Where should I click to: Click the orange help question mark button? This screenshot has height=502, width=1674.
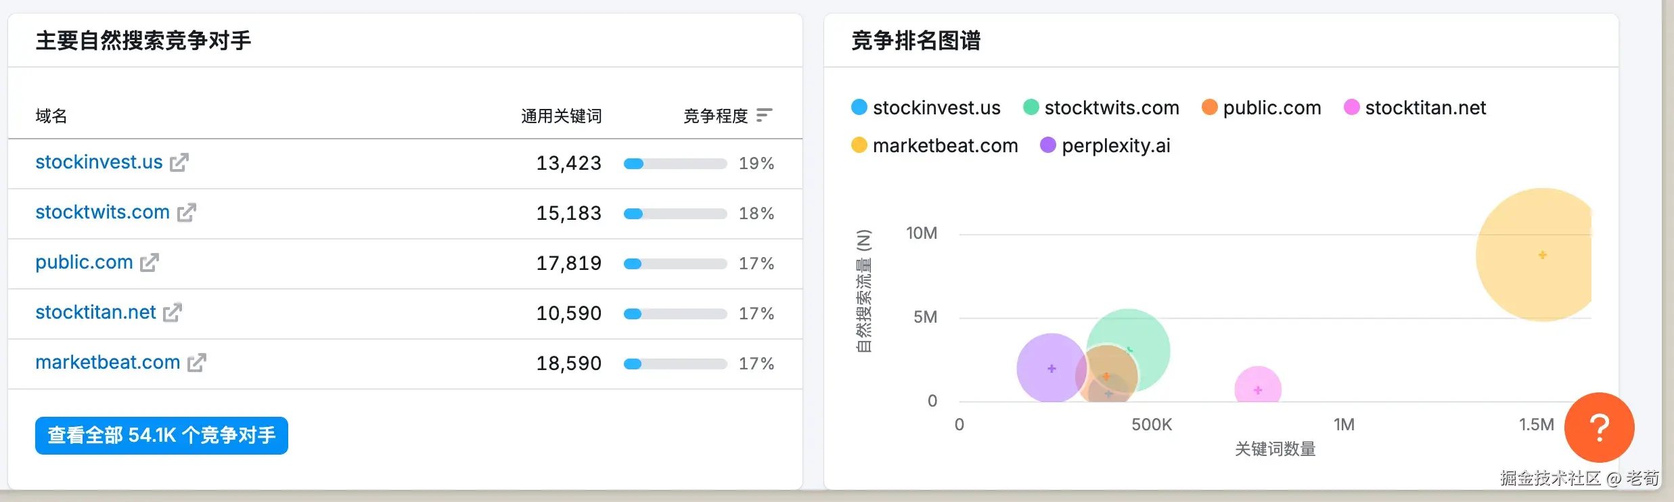point(1599,428)
